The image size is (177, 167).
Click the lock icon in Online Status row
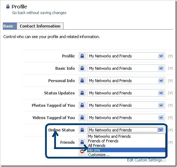click(82, 130)
